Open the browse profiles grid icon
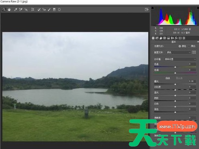This screenshot has width=199, height=149. [x=194, y=52]
